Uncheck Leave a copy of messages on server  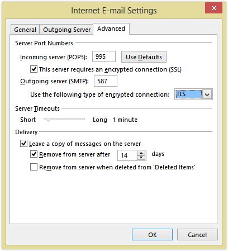[x=23, y=144]
